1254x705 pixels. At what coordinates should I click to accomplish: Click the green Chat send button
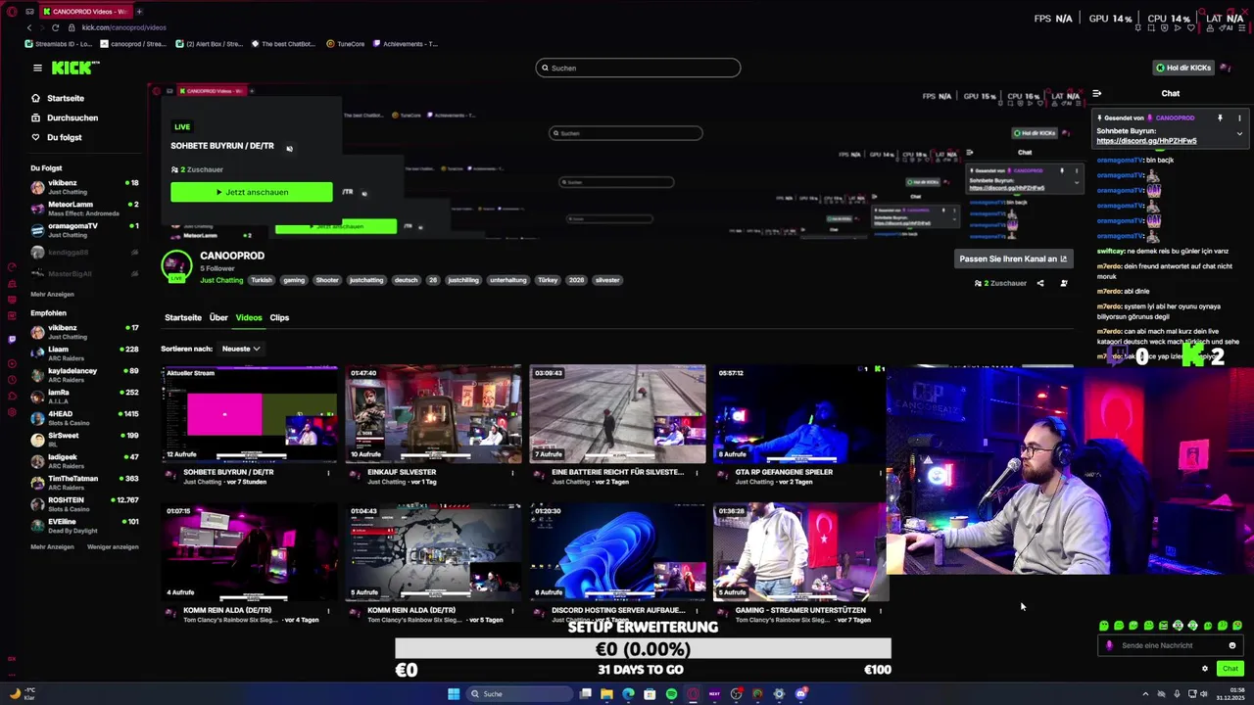[x=1230, y=669]
